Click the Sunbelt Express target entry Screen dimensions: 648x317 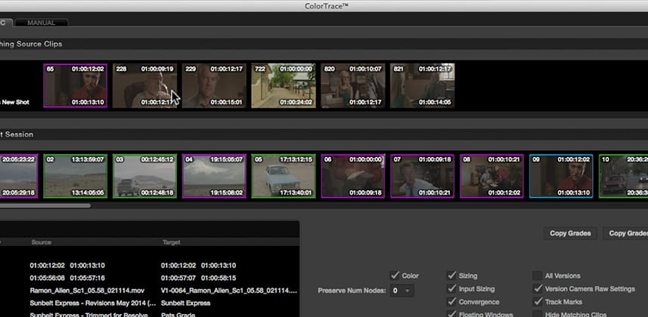pos(185,303)
